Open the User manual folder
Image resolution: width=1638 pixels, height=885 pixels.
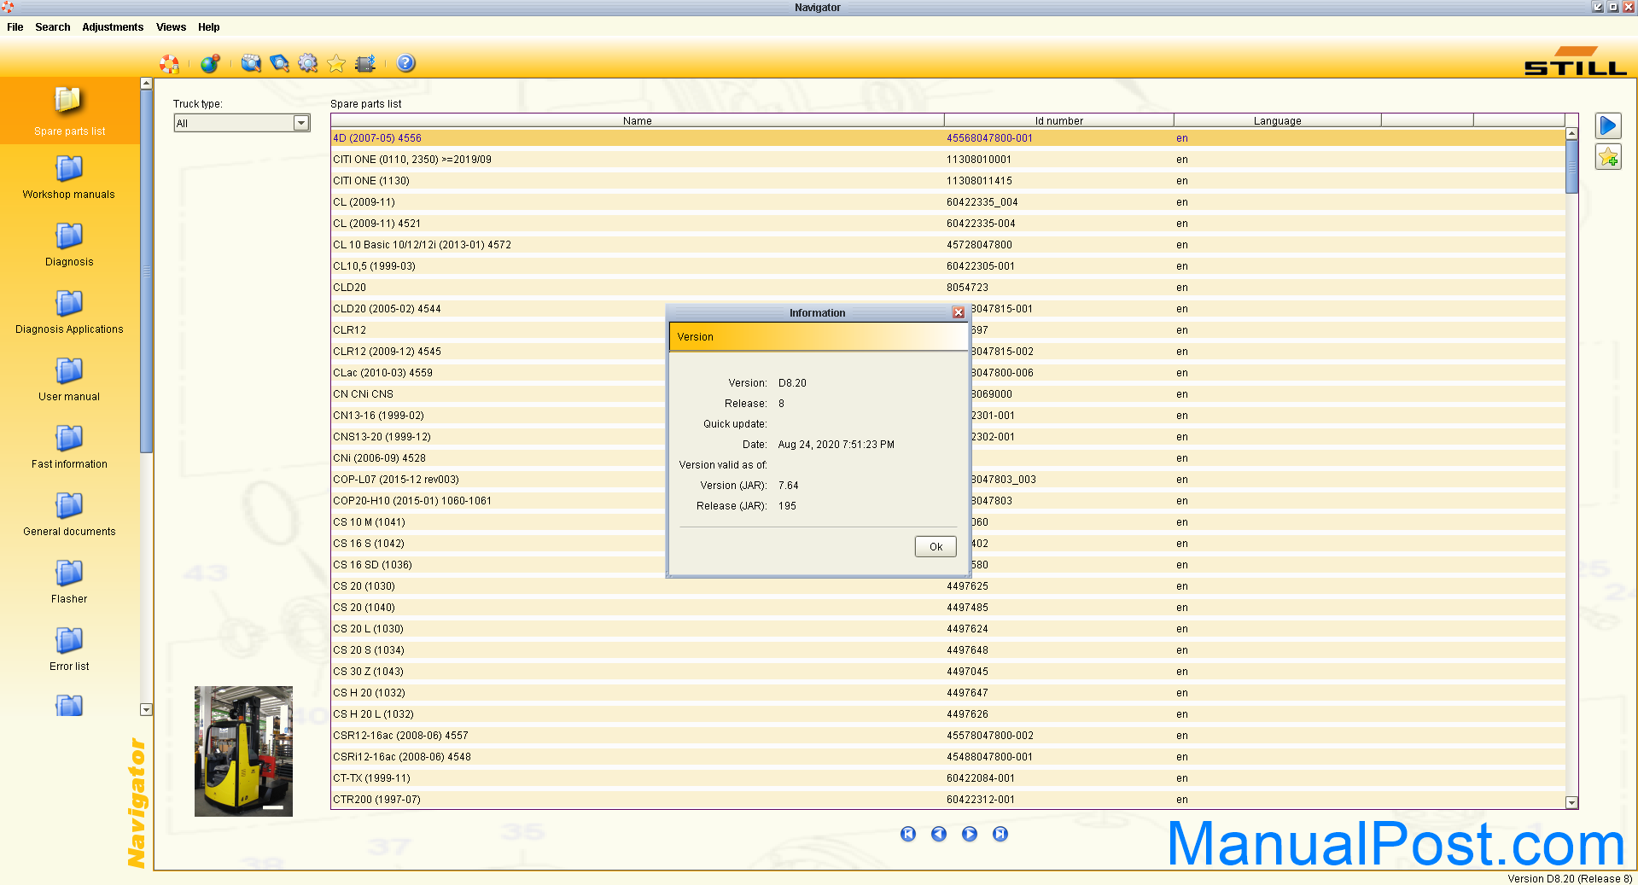(x=69, y=380)
